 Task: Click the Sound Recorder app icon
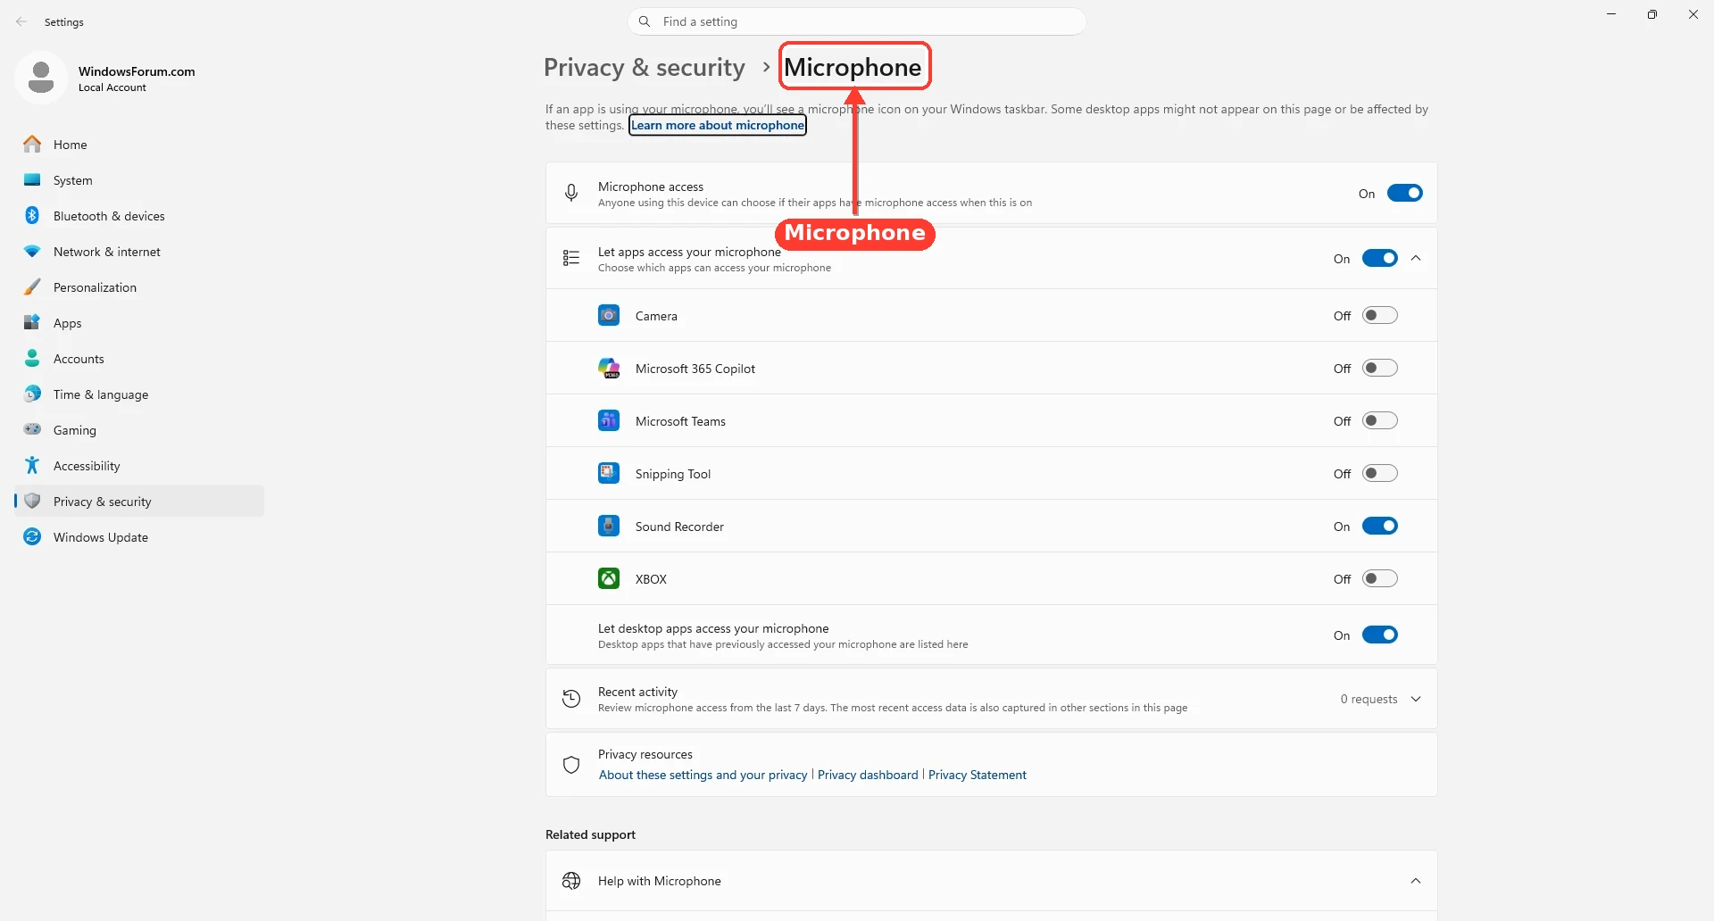pyautogui.click(x=609, y=526)
